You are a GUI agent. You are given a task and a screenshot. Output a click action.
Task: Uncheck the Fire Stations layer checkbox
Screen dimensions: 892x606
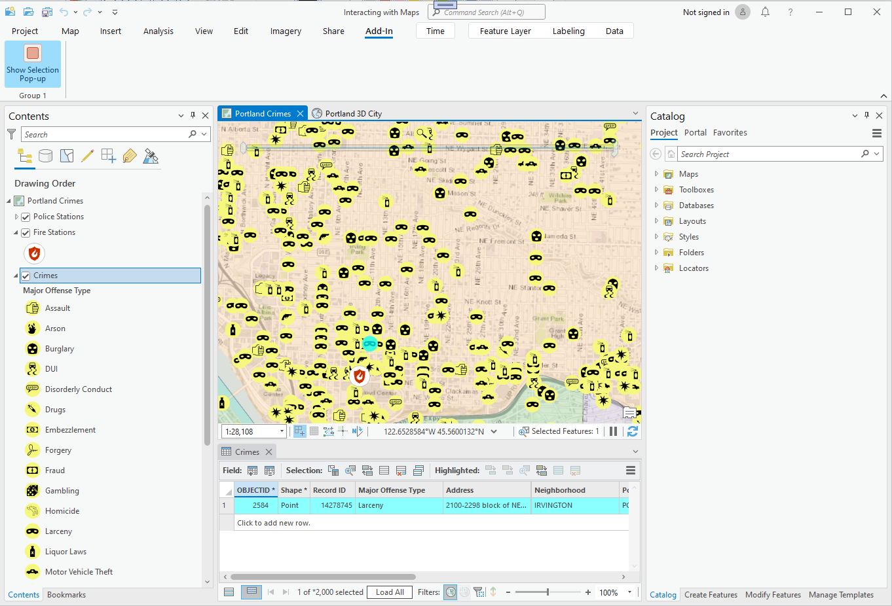coord(25,232)
